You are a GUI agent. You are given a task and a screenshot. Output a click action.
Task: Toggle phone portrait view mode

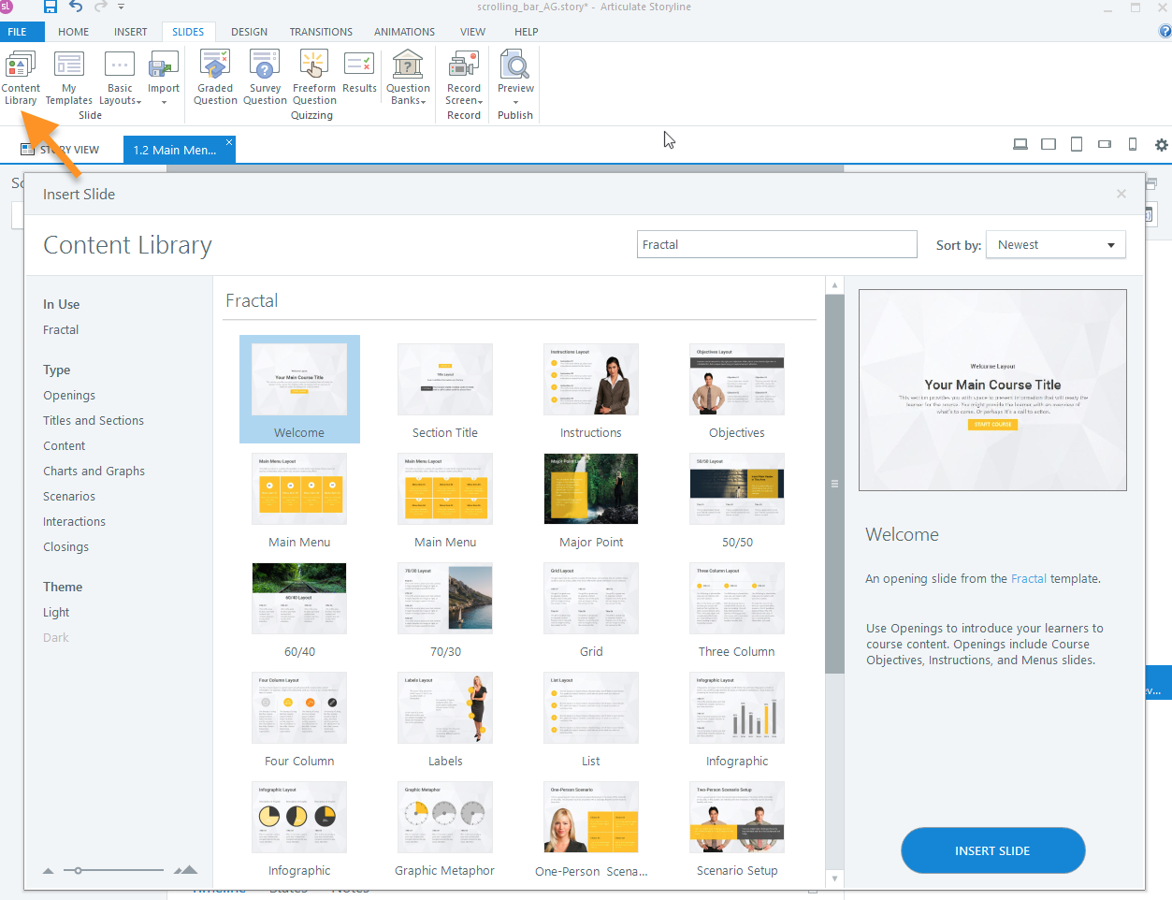[1133, 144]
